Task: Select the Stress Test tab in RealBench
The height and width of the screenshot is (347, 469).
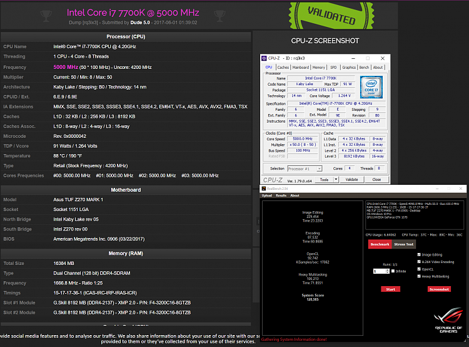Action: click(403, 244)
